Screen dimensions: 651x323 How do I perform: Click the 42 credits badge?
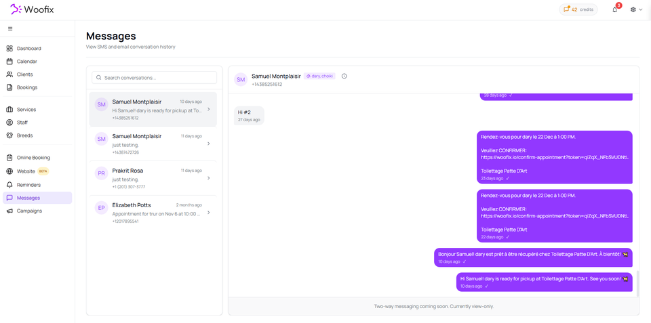pyautogui.click(x=578, y=9)
